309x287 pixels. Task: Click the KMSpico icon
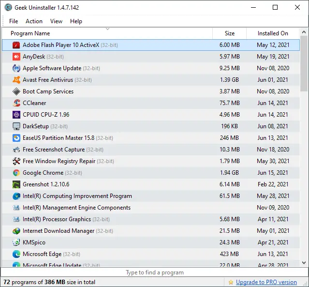point(16,242)
